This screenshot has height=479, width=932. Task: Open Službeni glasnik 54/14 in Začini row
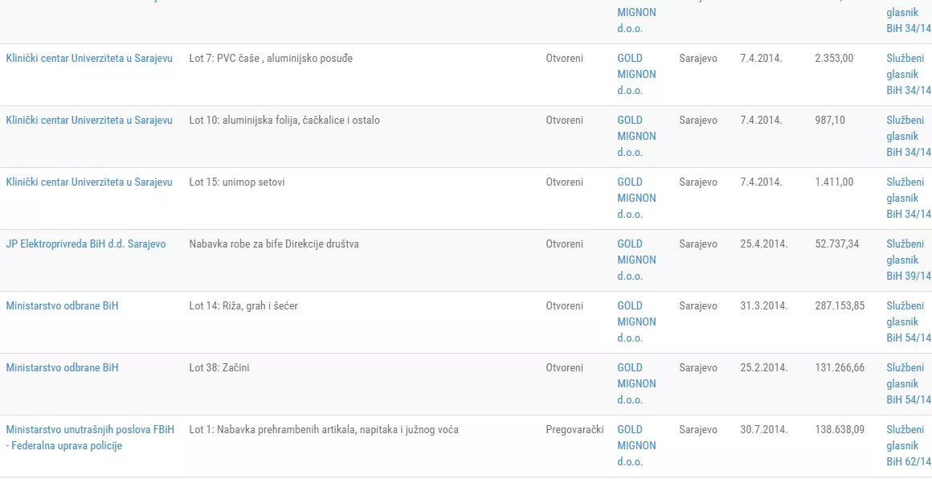click(908, 383)
